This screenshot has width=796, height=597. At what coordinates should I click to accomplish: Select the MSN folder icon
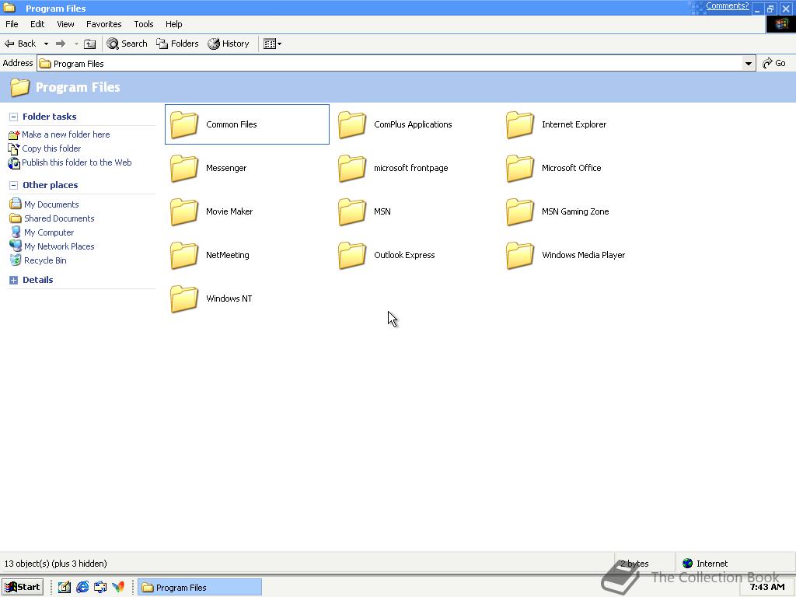click(352, 211)
